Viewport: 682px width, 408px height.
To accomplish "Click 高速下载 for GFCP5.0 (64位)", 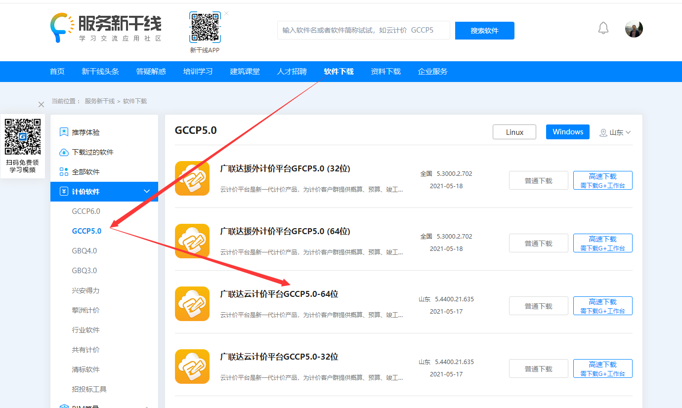I will click(x=603, y=243).
